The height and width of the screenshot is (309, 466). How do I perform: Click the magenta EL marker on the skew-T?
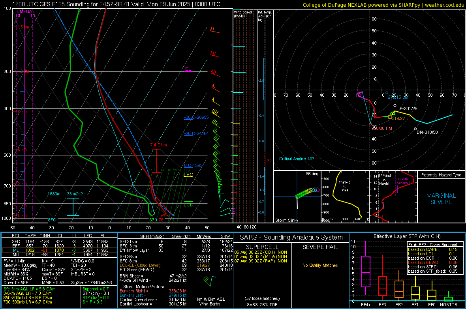pyautogui.click(x=188, y=69)
